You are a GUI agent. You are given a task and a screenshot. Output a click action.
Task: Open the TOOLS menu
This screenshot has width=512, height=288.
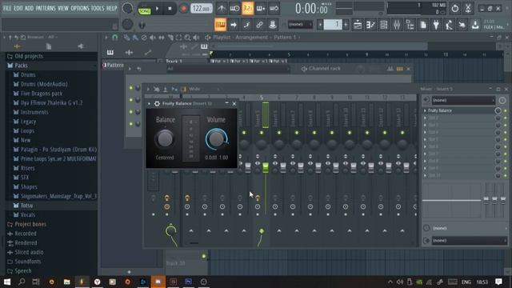pyautogui.click(x=98, y=8)
